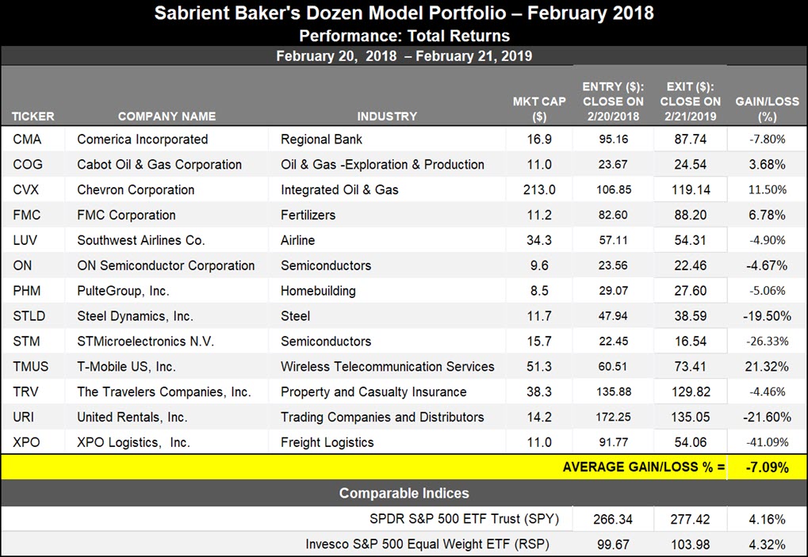Click the company name 'Comerica Incorporated'
The height and width of the screenshot is (557, 808).
pyautogui.click(x=143, y=139)
